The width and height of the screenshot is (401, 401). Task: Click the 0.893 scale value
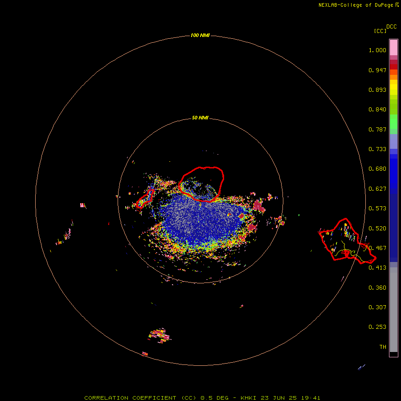click(377, 90)
